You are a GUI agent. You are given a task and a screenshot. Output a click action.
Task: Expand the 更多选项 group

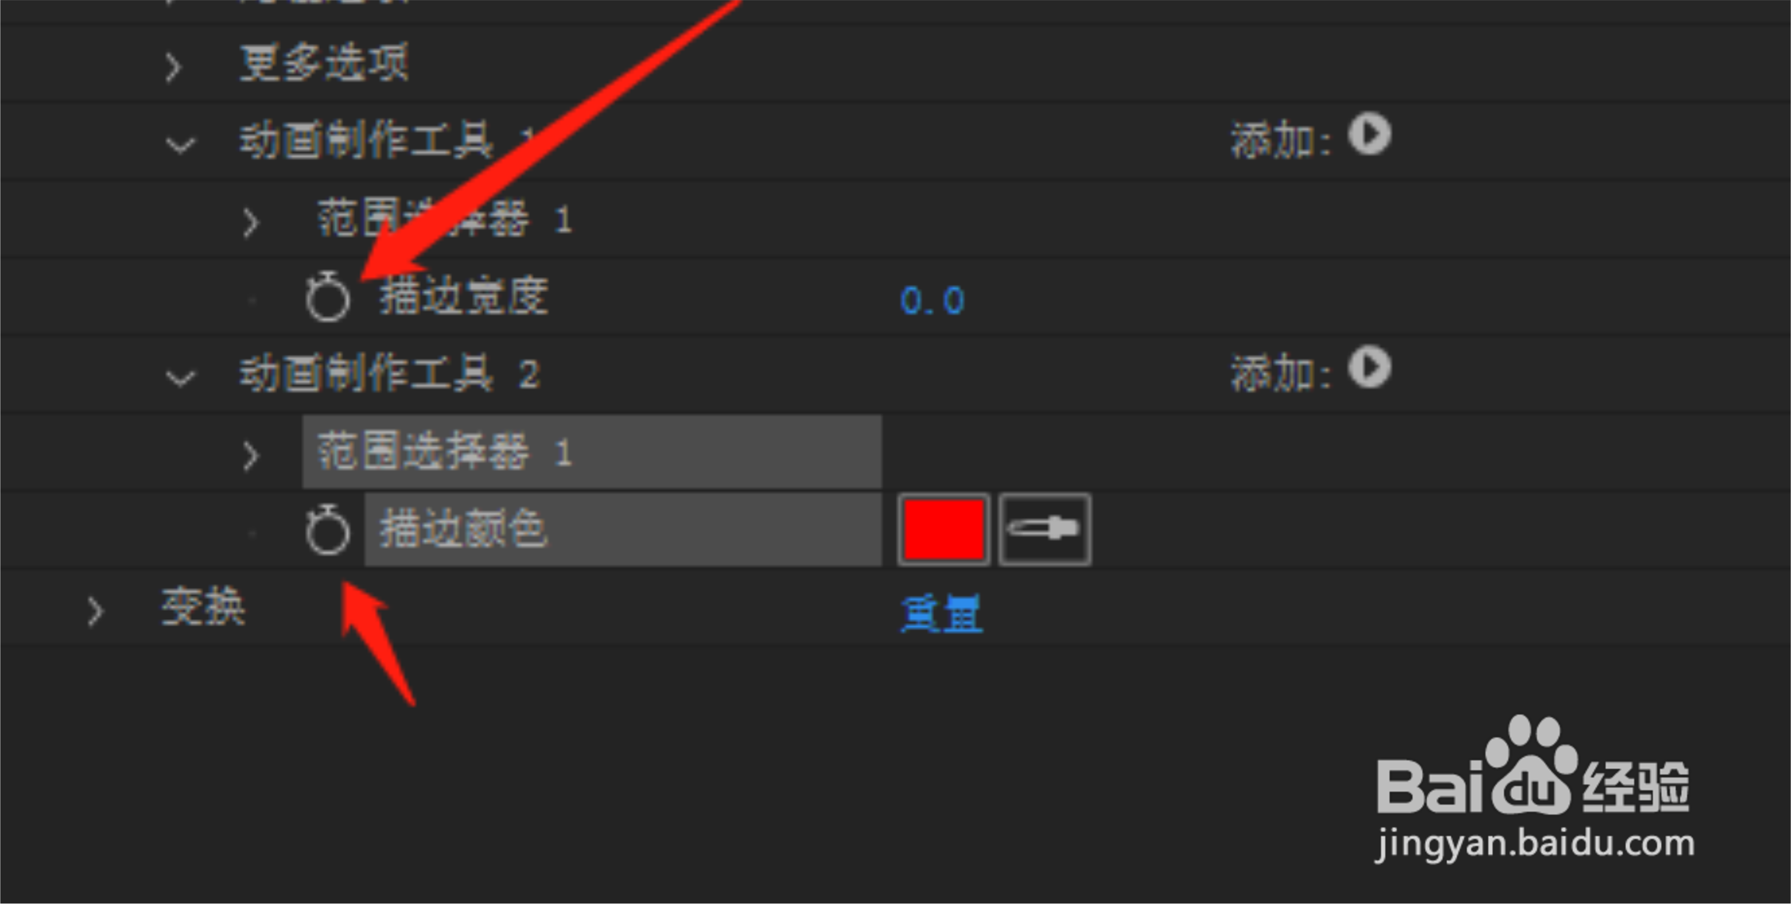tap(173, 67)
